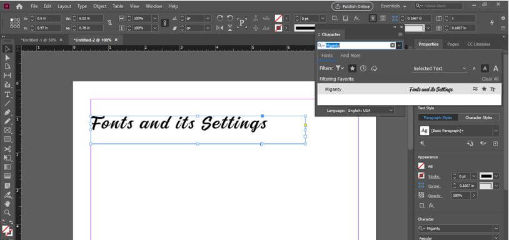Open the Stroke link in Appearance
509x240 pixels.
tap(433, 176)
